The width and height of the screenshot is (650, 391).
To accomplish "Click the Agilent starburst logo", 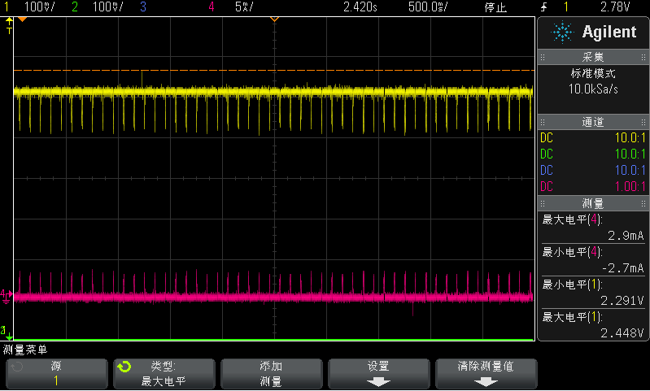I will [x=562, y=33].
